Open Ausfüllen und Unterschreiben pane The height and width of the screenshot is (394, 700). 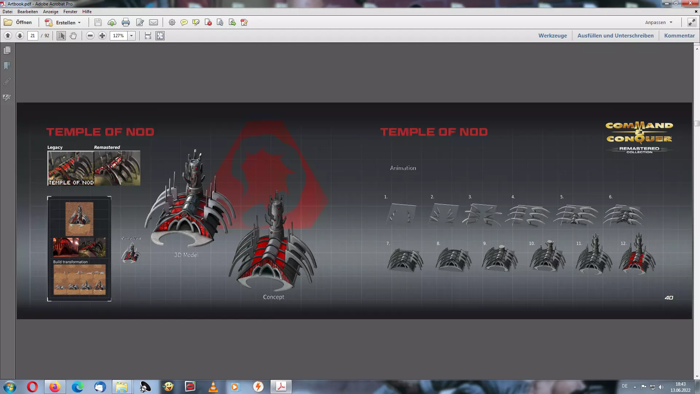pos(615,36)
